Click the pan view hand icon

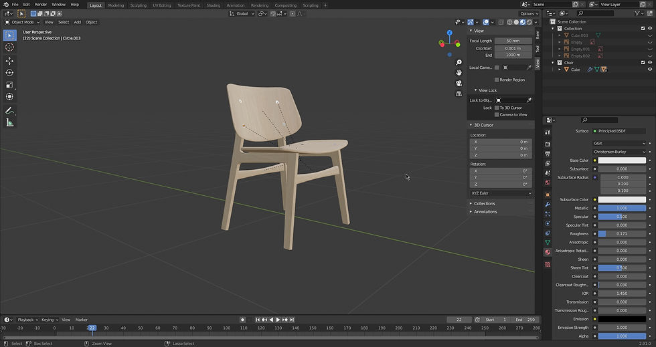tap(459, 73)
